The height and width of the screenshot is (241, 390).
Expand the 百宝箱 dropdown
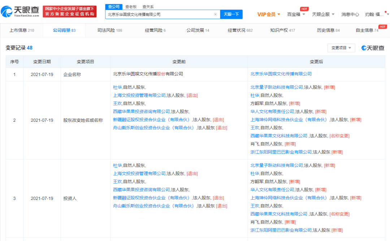tap(296, 14)
